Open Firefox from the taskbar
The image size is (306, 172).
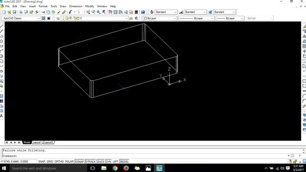point(126,168)
